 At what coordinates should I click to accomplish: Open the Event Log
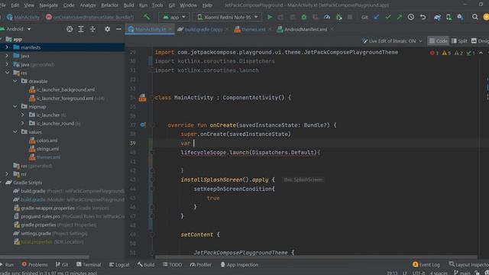[426, 265]
